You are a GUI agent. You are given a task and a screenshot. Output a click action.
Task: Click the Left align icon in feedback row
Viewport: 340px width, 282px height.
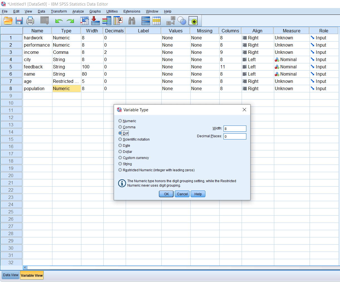point(245,67)
